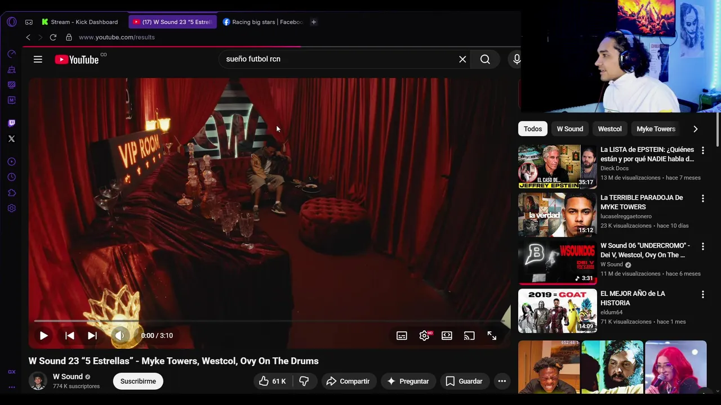Screen dimensions: 721x405
Task: Show more filter chips with arrow
Action: click(696, 129)
